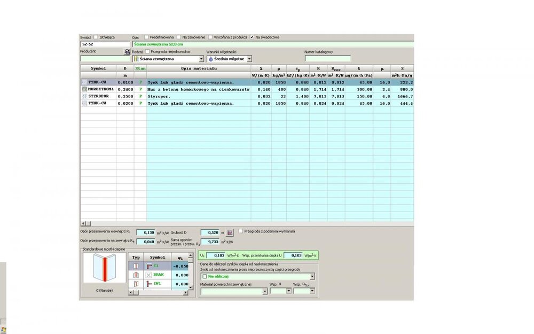Click the materials table horizontal scrollbar left arrow
Image resolution: width=534 pixels, height=334 pixels.
[83, 223]
